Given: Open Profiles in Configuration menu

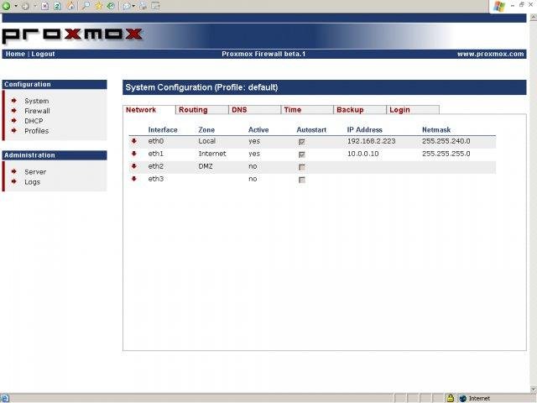Looking at the screenshot, I should tap(37, 131).
